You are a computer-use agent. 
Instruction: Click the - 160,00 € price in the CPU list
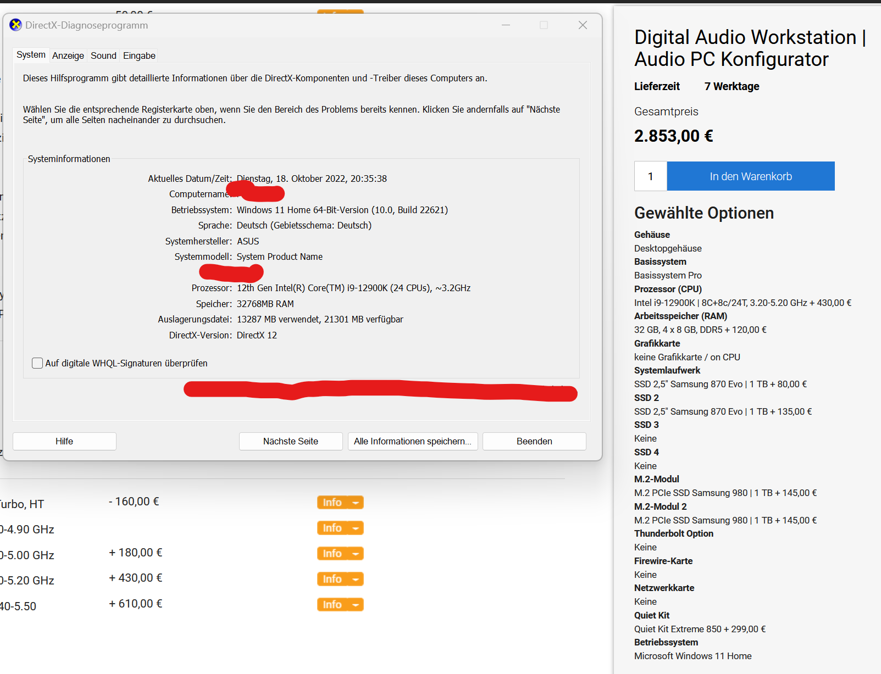134,502
